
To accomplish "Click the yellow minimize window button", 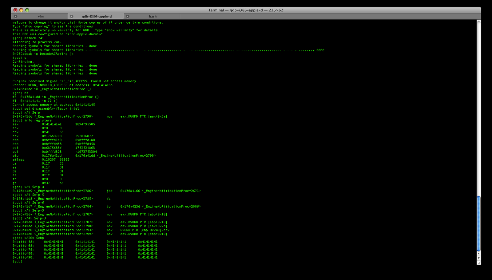I will tap(21, 10).
